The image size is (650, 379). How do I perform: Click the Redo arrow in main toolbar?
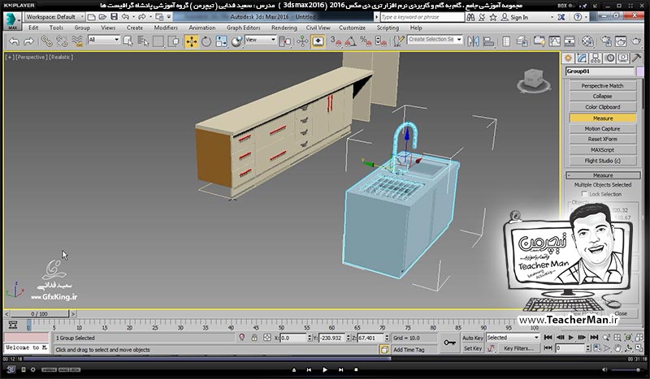28,41
